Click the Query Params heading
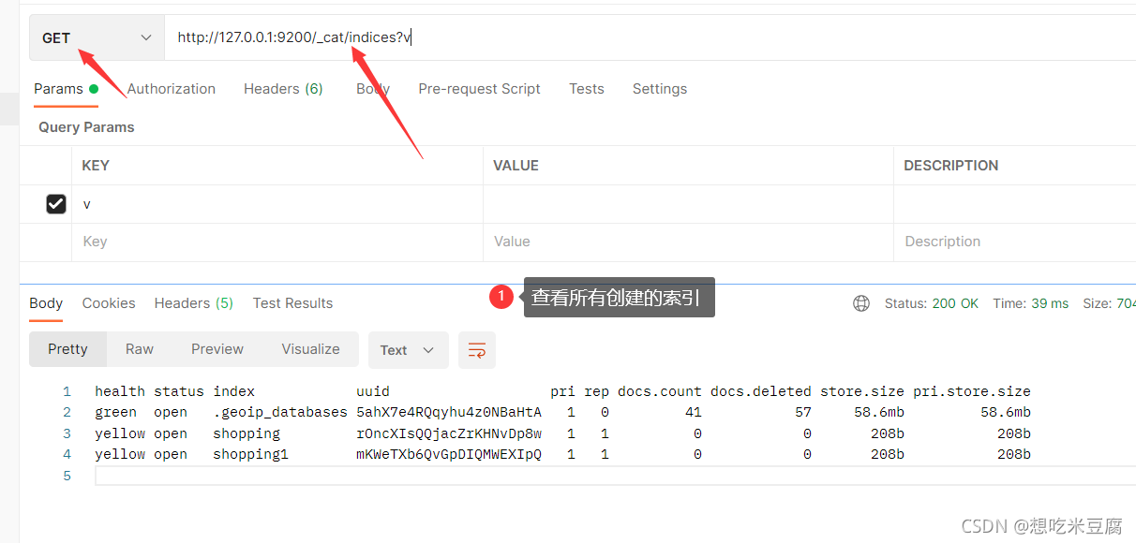This screenshot has width=1136, height=543. tap(86, 127)
